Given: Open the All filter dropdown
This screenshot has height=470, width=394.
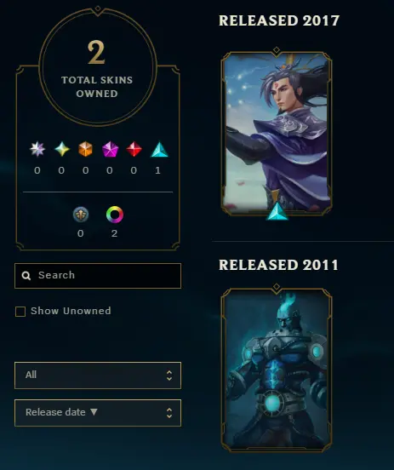Looking at the screenshot, I should pyautogui.click(x=98, y=375).
